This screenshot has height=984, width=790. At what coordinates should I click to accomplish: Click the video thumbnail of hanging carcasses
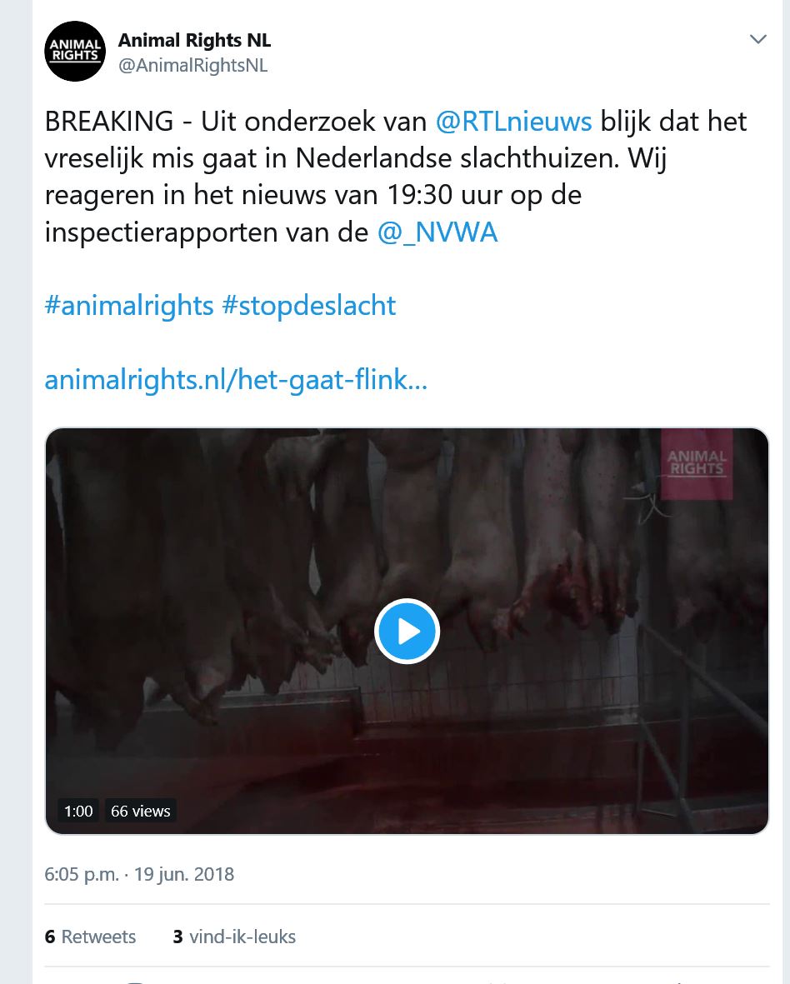point(407,631)
